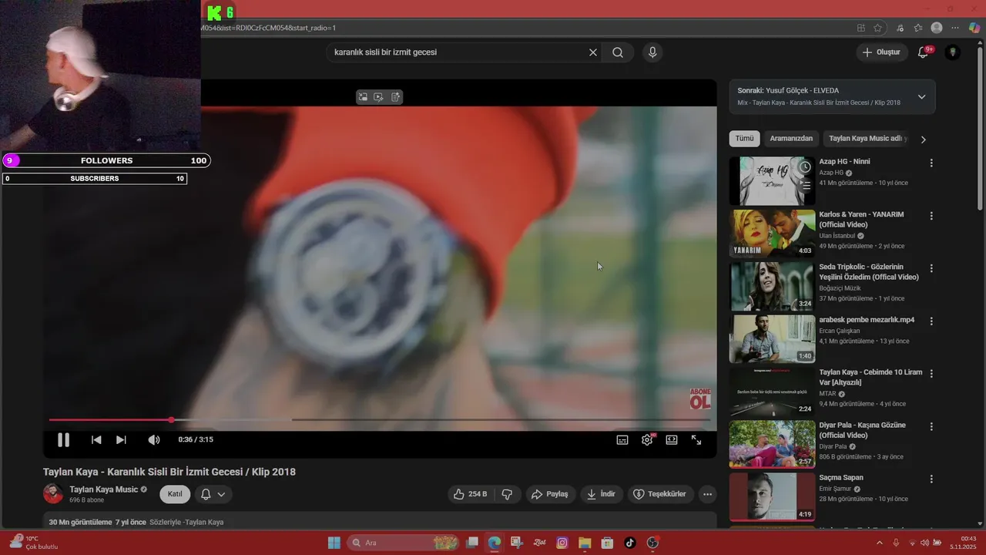Click second overlay icon above video
Viewport: 986px width, 555px height.
[379, 97]
